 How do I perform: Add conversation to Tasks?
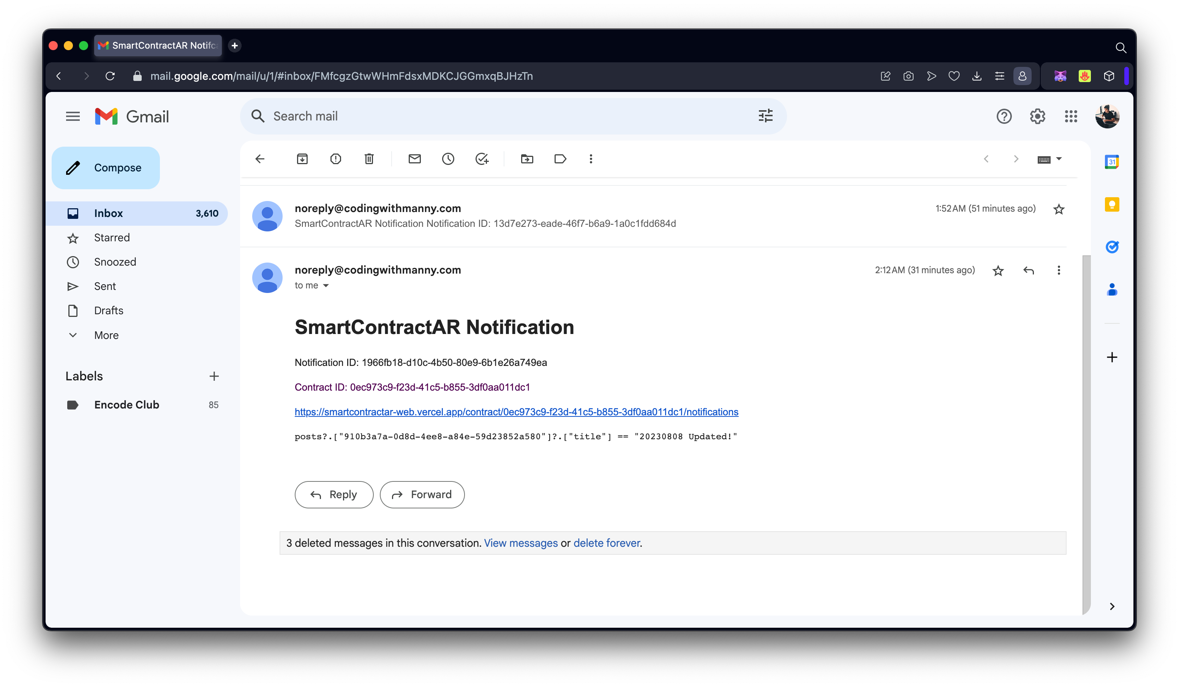[x=482, y=159]
